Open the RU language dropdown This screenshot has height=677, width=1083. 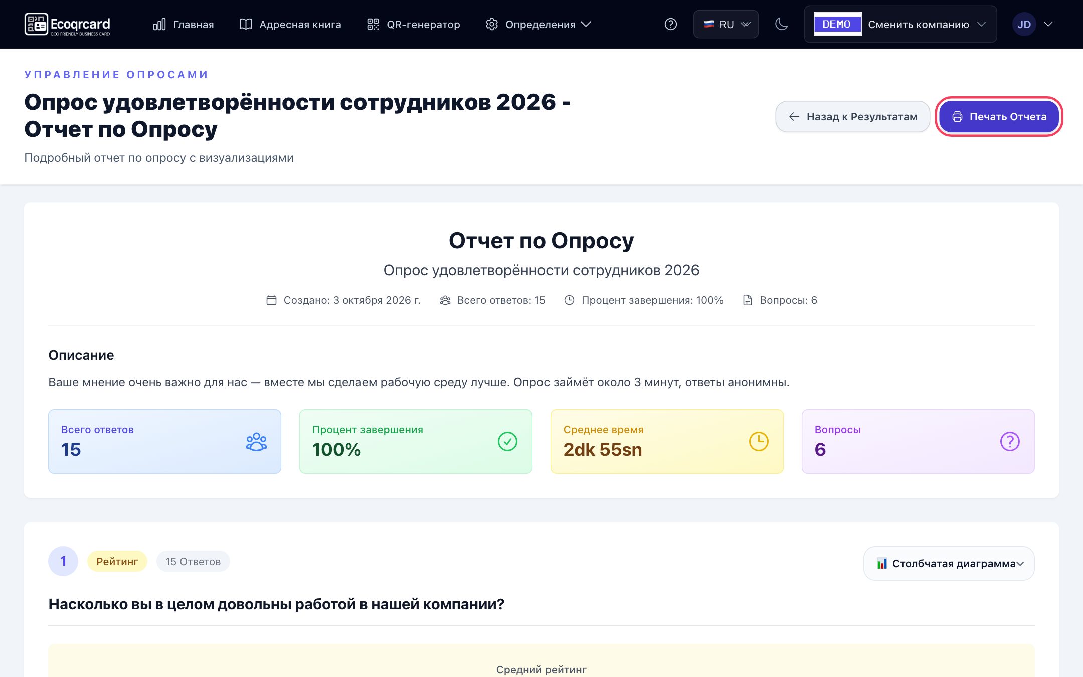pos(726,24)
